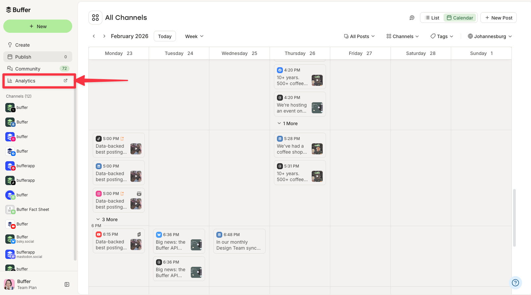Select the buffer Instagram channel

38,137
